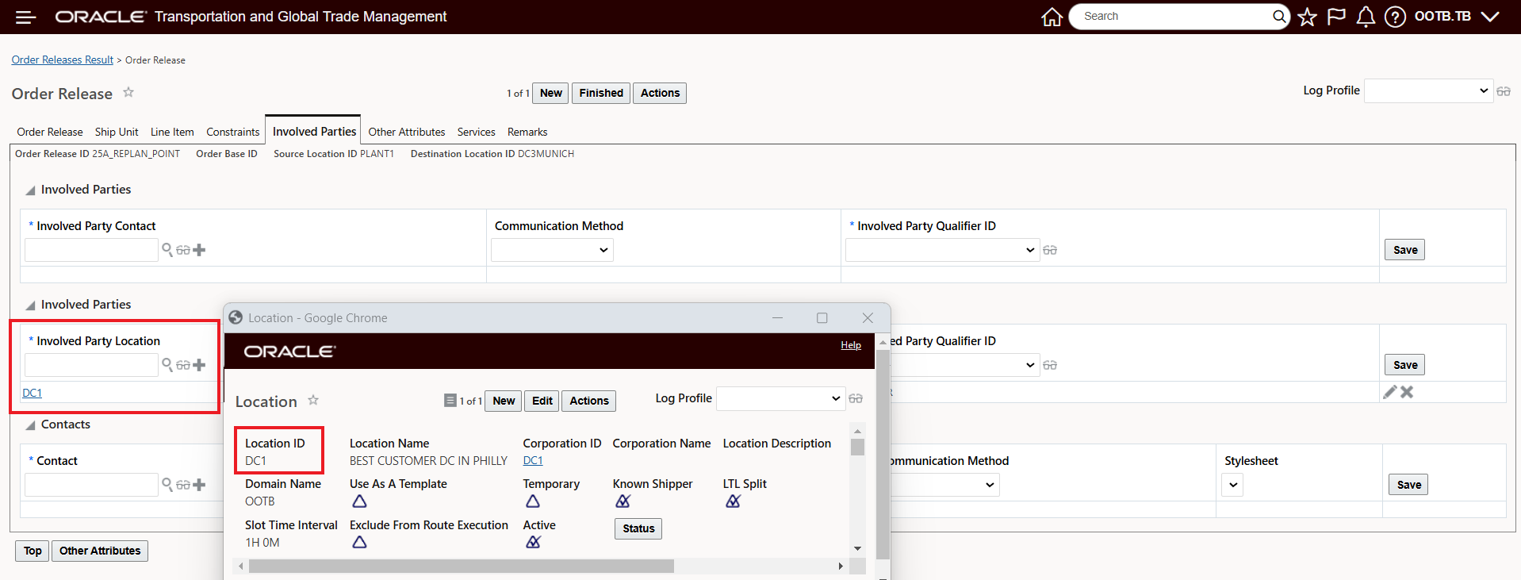The width and height of the screenshot is (1521, 580).
Task: Add new Contact plus icon
Action: (199, 485)
